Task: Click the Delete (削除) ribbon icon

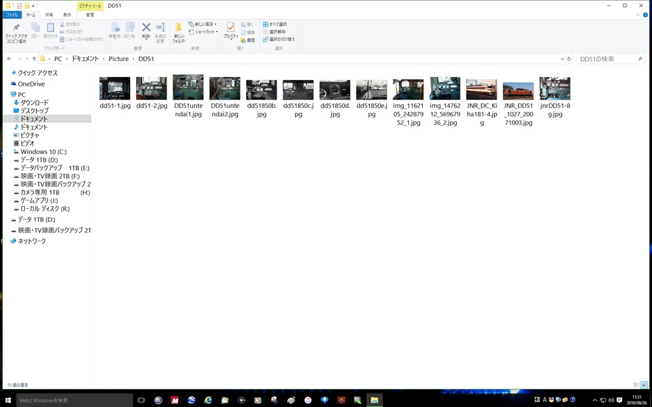Action: pos(146,30)
